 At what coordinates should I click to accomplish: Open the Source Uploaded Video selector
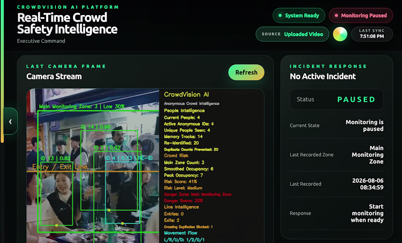click(x=292, y=34)
